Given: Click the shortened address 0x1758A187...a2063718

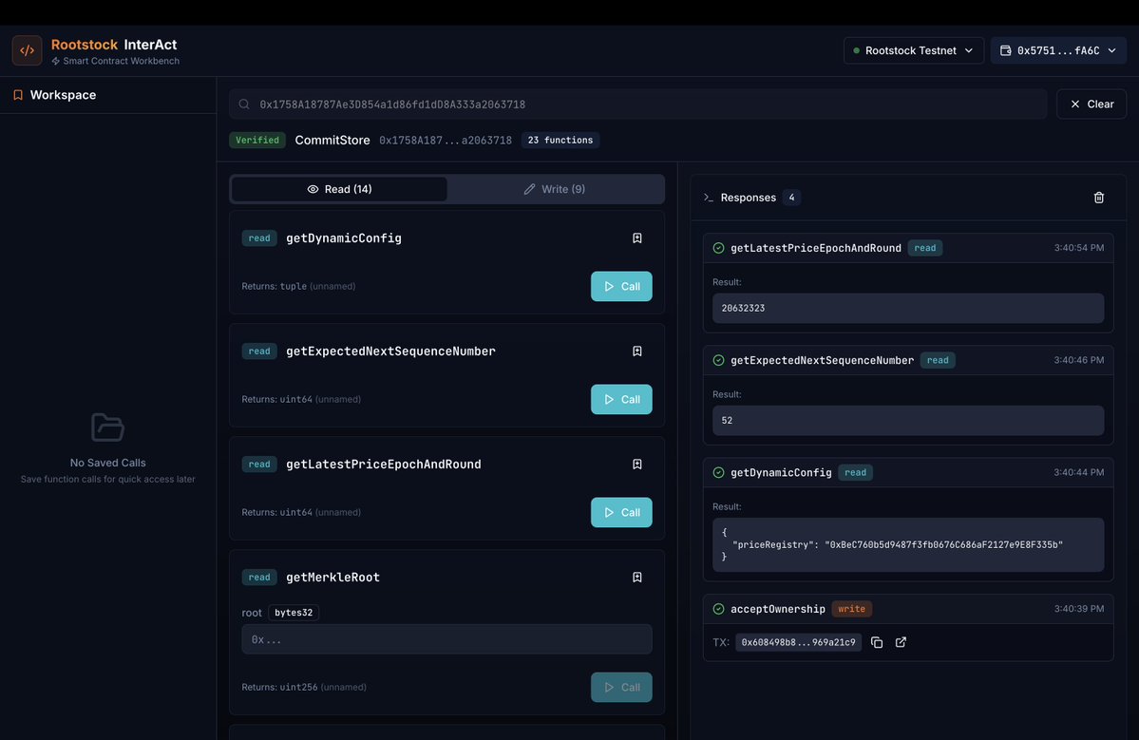Looking at the screenshot, I should [x=446, y=141].
